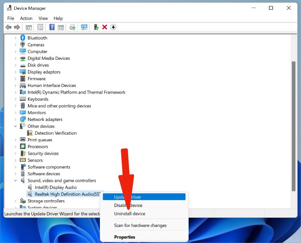Viewport: 301px width, 243px height.
Task: Select Software devices label
Action: click(x=44, y=174)
